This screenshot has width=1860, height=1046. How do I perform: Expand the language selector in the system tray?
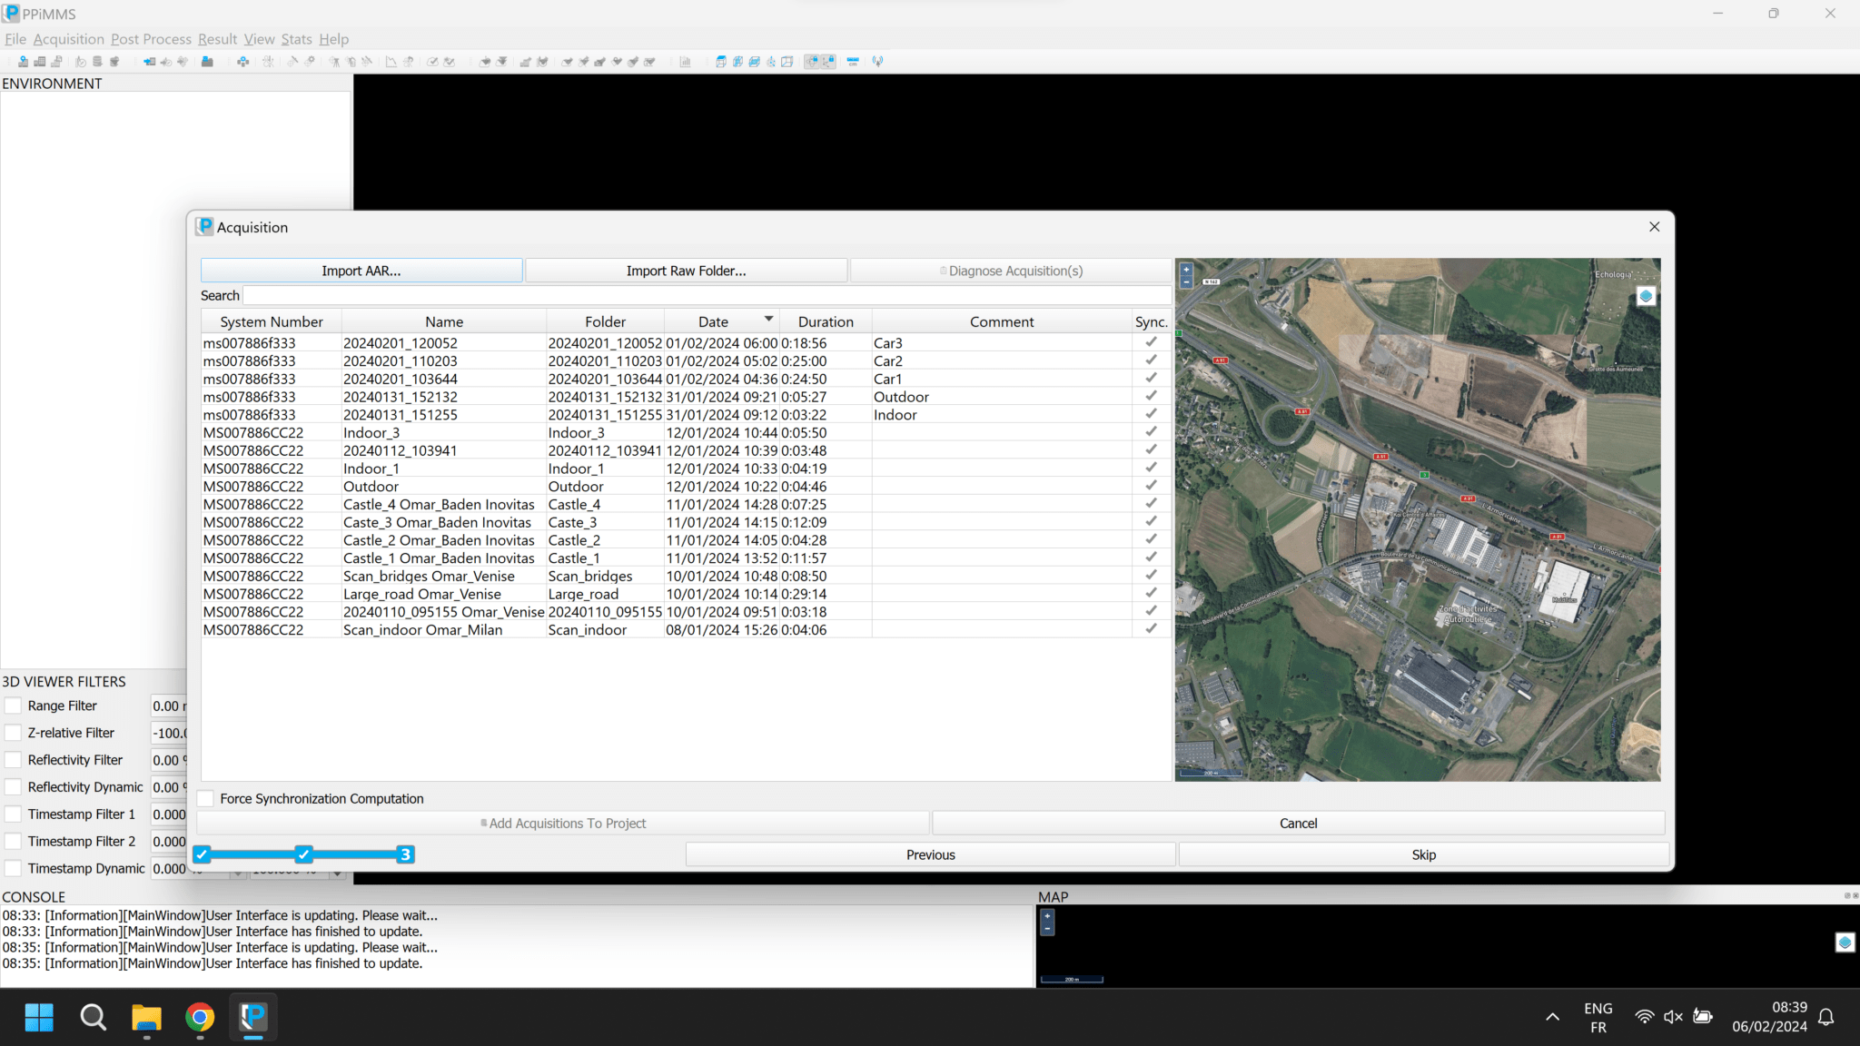pos(1598,1017)
